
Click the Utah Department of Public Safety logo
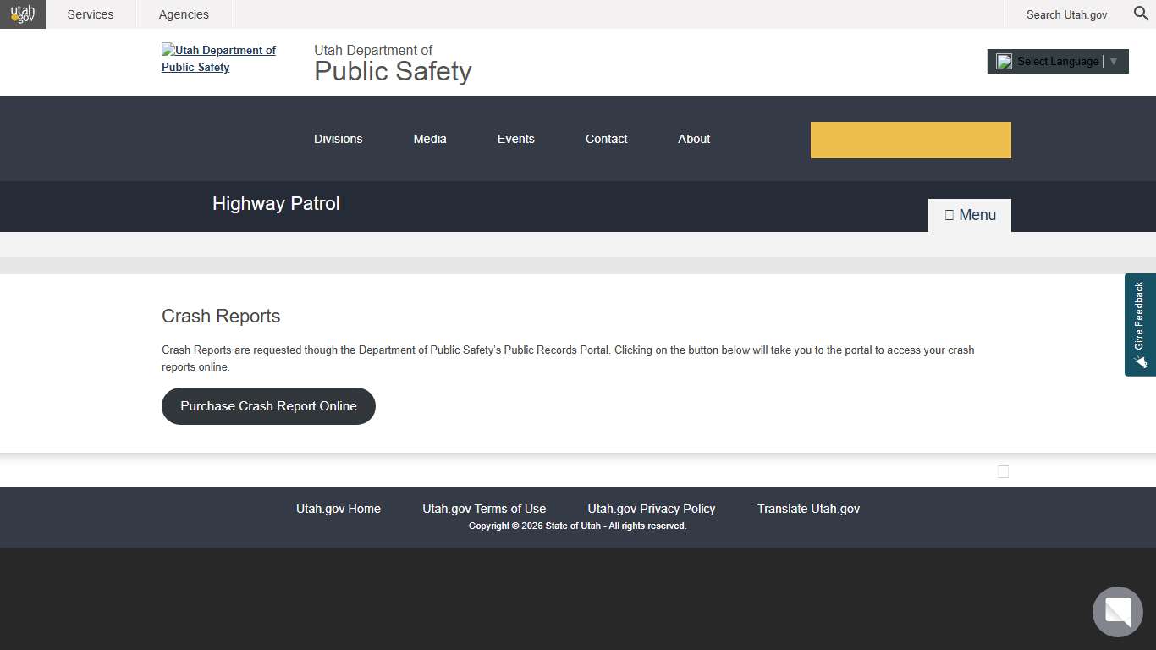[x=218, y=58]
